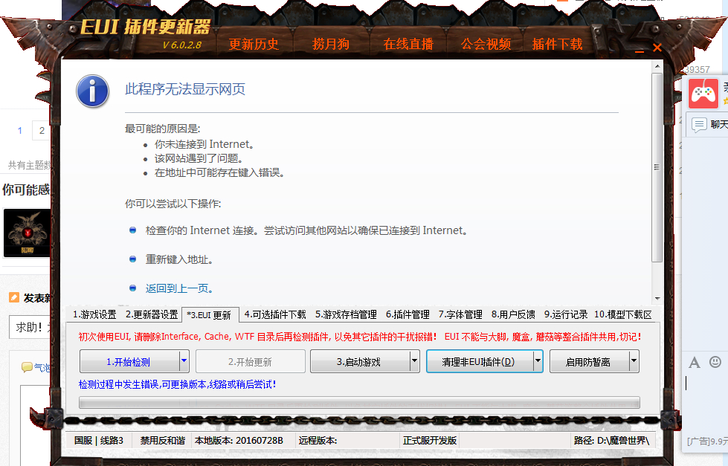Expand the 启用防暂离 dropdown arrow

point(634,361)
